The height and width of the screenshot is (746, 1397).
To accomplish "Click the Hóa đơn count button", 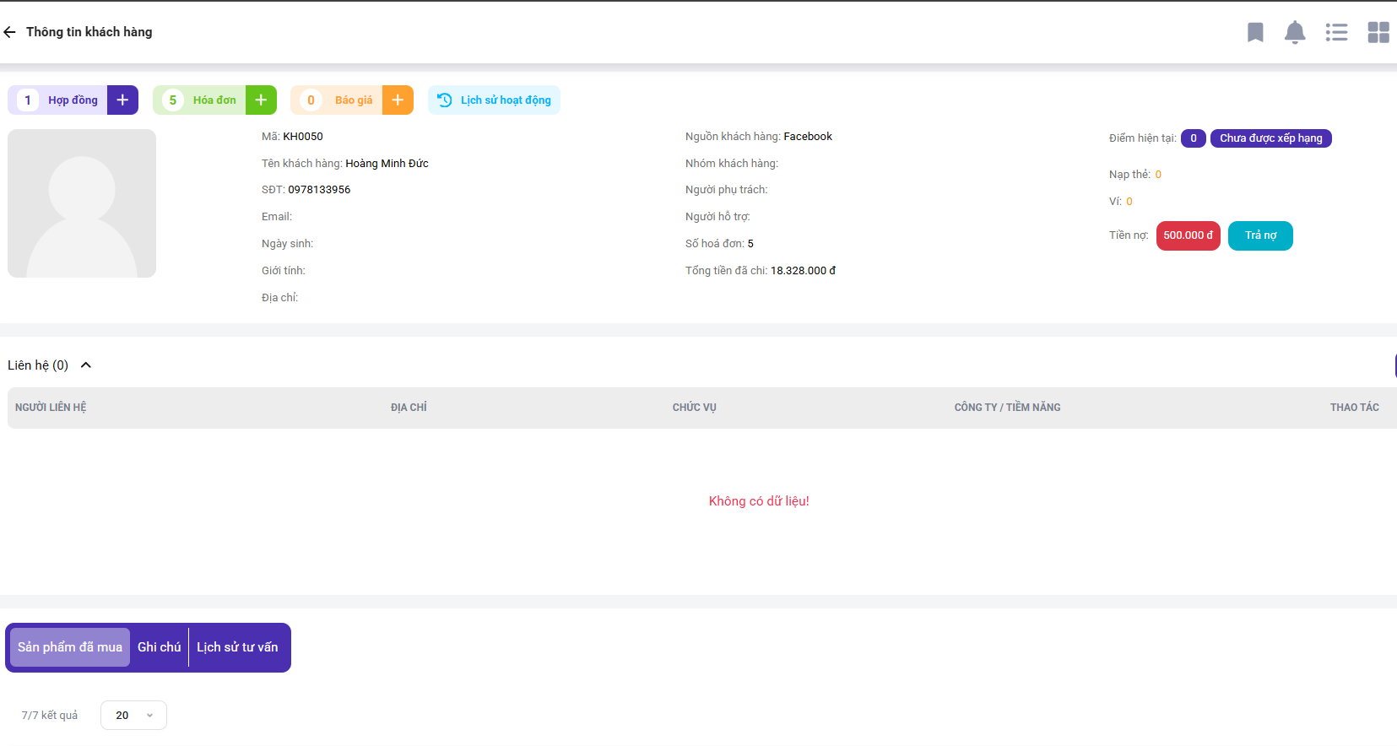I will pos(200,100).
